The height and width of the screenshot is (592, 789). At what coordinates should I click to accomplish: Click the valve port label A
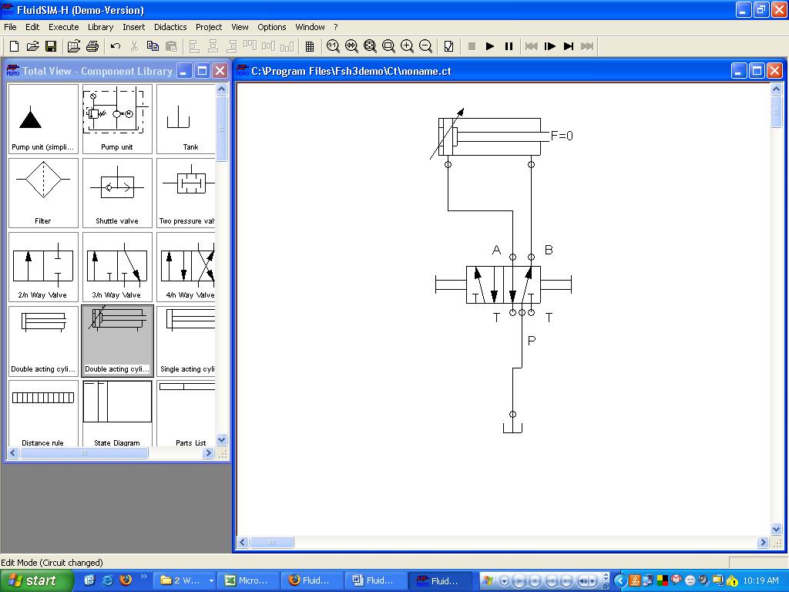(497, 250)
